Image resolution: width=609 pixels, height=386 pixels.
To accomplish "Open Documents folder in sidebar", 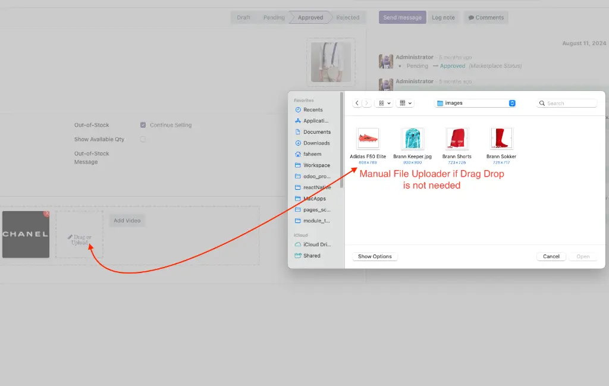I will (316, 132).
